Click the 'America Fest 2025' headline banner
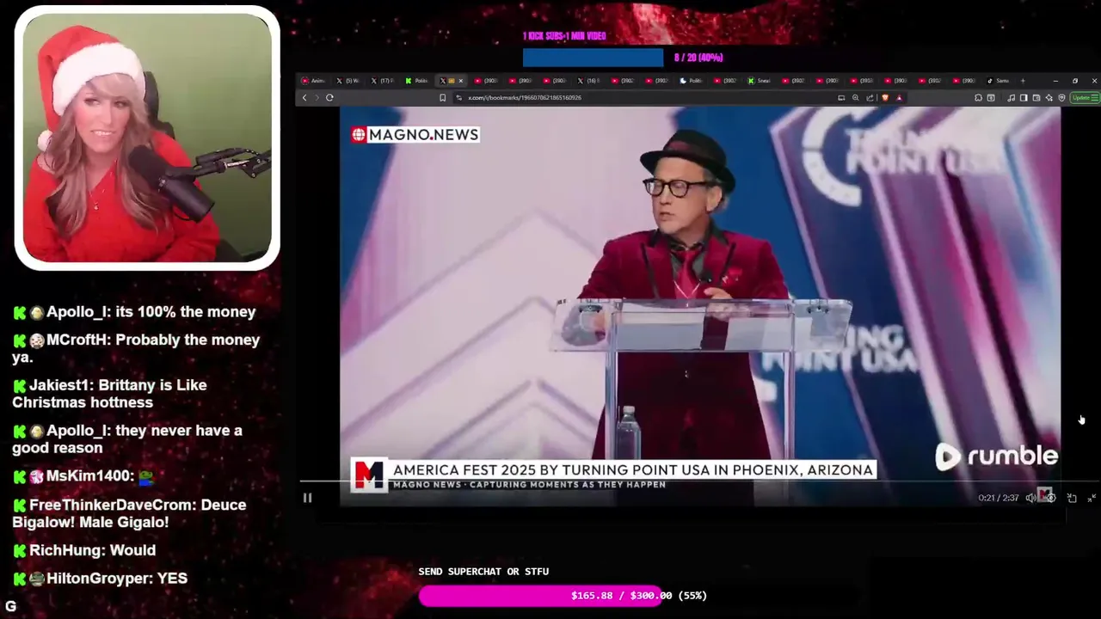Screen dimensions: 1101x619 pyautogui.click(x=633, y=470)
